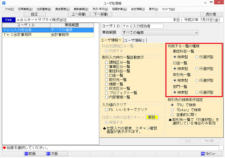Select 検索型 for 勘定科目一覧
Viewport: 225px width, 158px height.
click(174, 57)
